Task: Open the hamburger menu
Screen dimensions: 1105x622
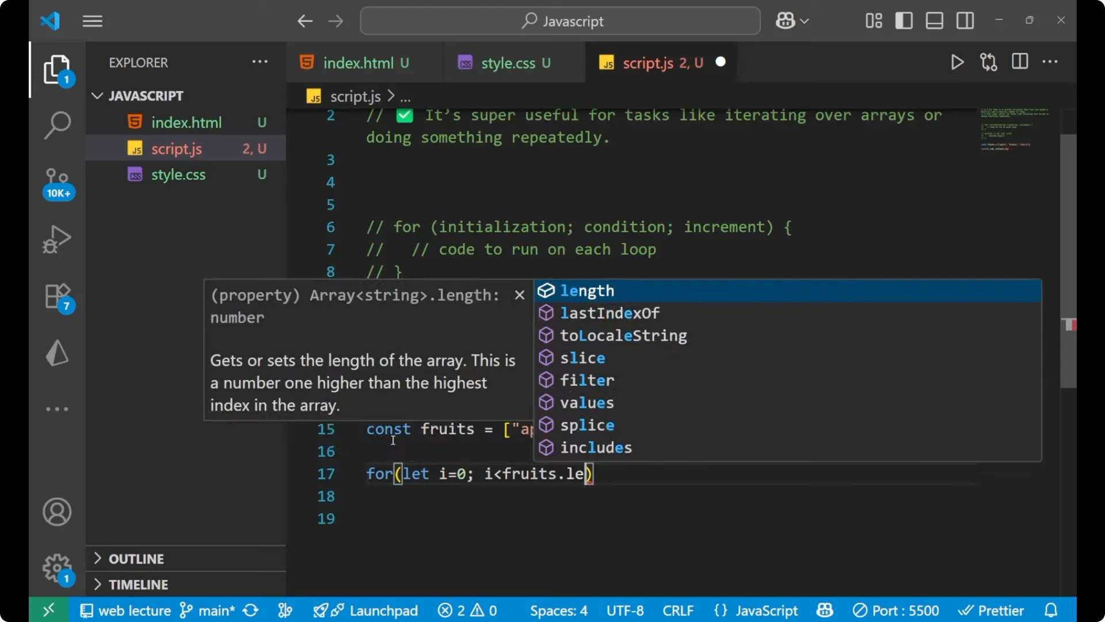Action: tap(92, 21)
